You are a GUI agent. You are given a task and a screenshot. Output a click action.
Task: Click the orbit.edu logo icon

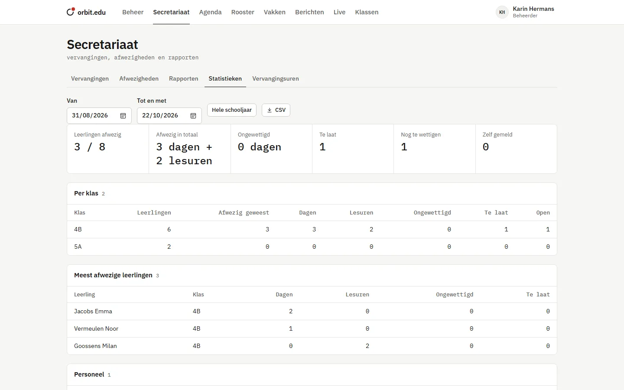coord(71,12)
